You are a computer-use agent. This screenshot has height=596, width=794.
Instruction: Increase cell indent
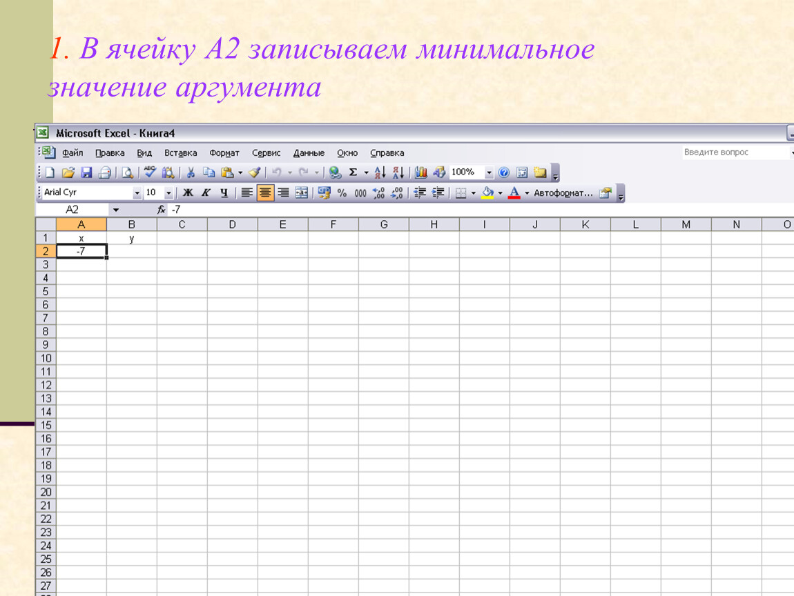[x=438, y=192]
